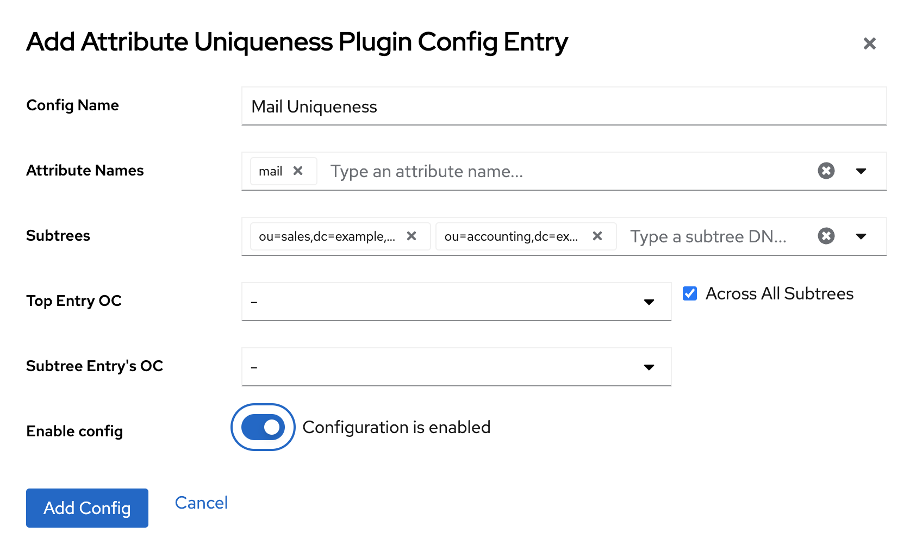910x551 pixels.
Task: Clear all Attribute Names selections
Action: [826, 171]
